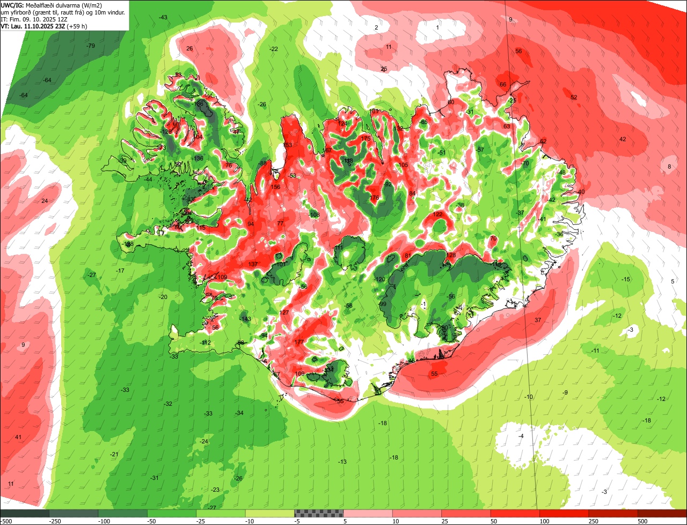
Task: Click the map value '127'
Action: [x=284, y=312]
